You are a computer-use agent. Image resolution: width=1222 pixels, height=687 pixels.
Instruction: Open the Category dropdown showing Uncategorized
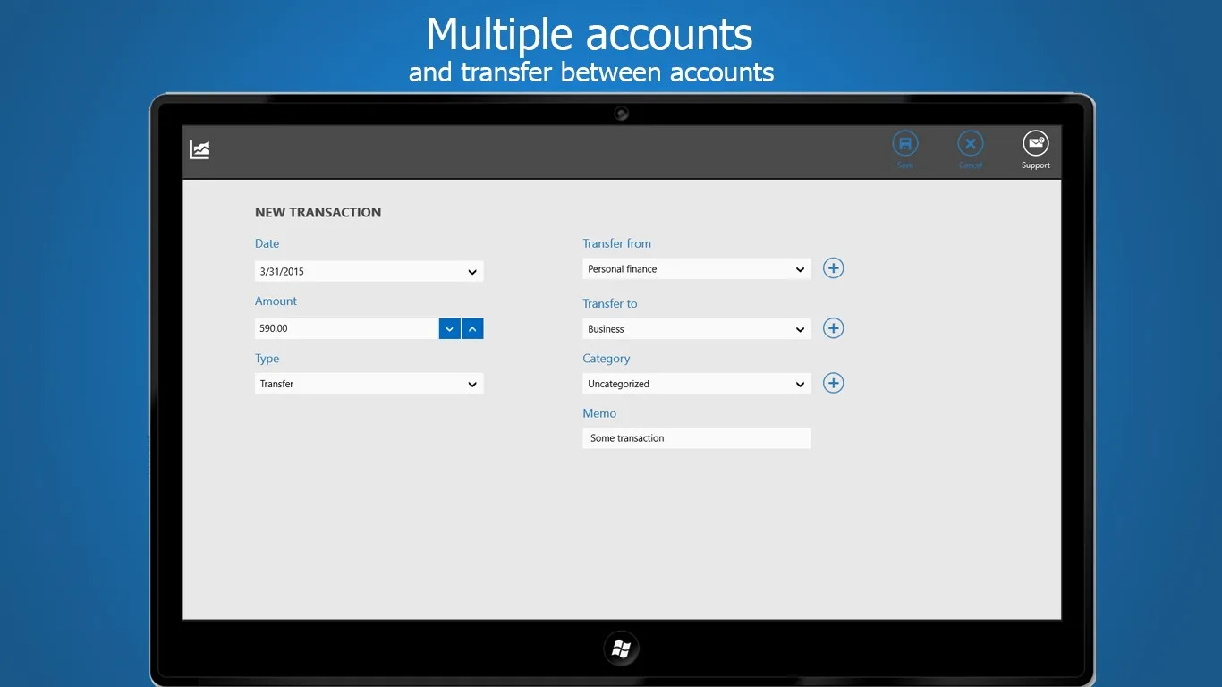(697, 384)
